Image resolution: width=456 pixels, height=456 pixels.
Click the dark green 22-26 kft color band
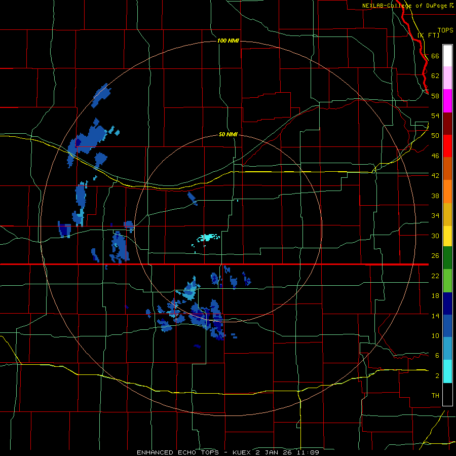tap(447, 258)
